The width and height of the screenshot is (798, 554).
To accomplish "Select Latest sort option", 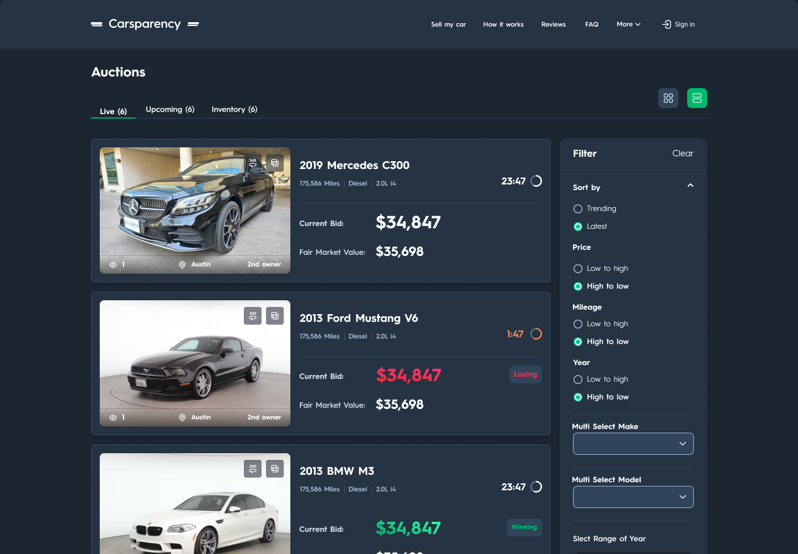I will coord(578,227).
